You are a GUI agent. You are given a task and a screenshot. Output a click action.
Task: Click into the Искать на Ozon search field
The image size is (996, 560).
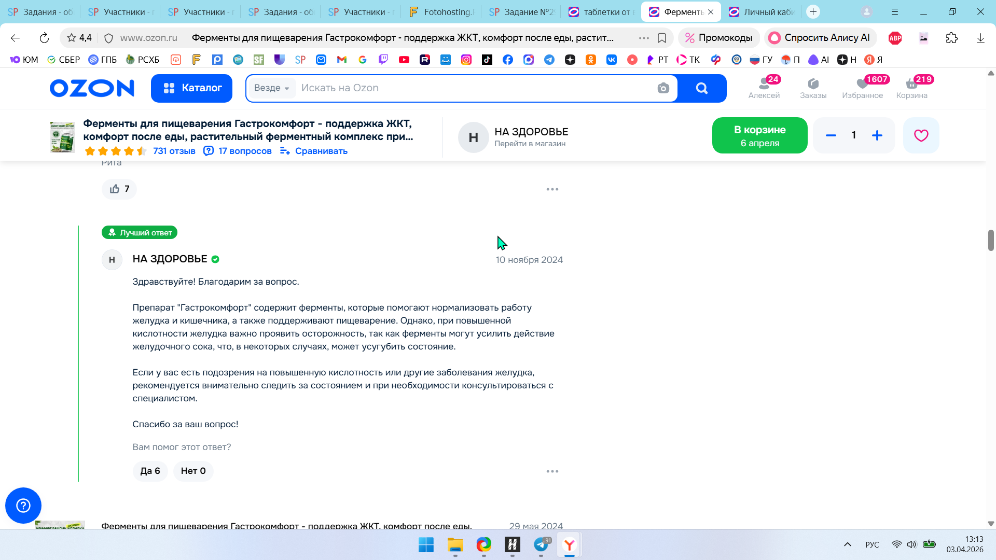tap(467, 88)
